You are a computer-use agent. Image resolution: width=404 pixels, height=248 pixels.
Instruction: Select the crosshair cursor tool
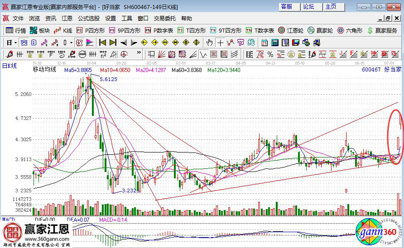coord(220,43)
